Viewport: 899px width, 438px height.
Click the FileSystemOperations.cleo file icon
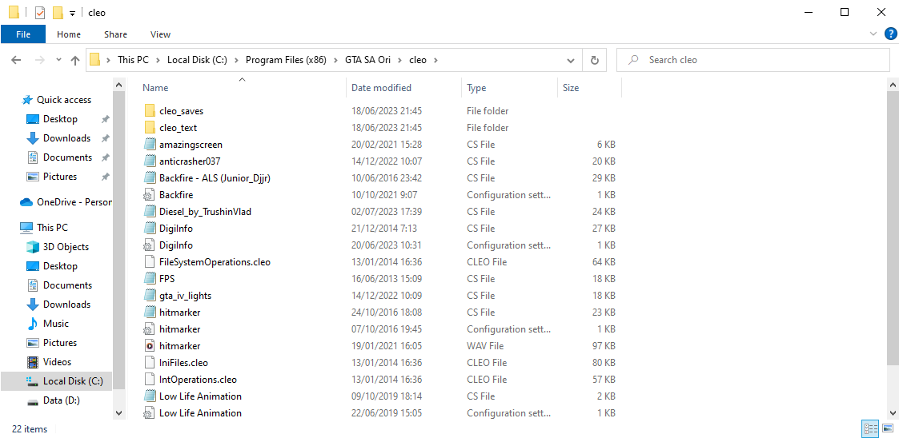click(150, 262)
